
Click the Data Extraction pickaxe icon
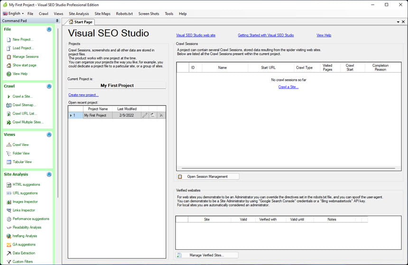click(9, 253)
